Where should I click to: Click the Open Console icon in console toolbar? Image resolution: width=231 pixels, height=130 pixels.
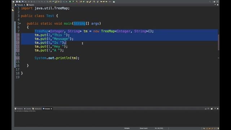click(x=212, y=109)
